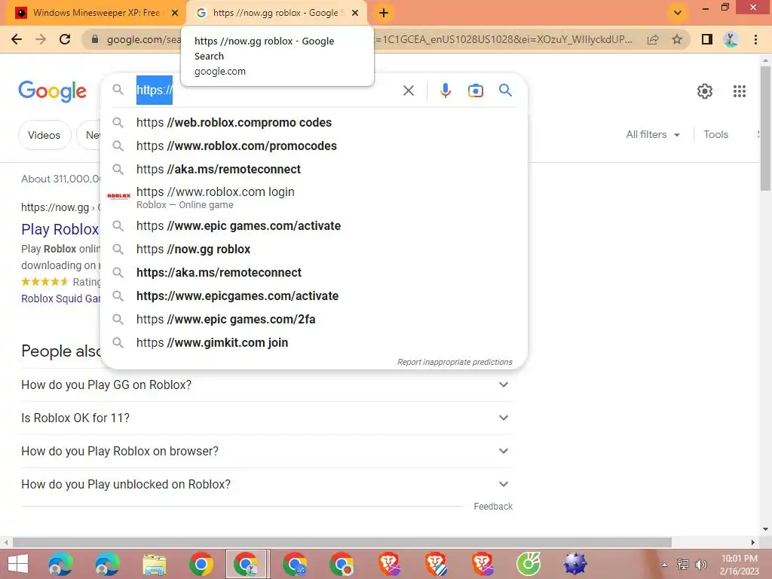Open the green circular taskbar app

pyautogui.click(x=528, y=564)
